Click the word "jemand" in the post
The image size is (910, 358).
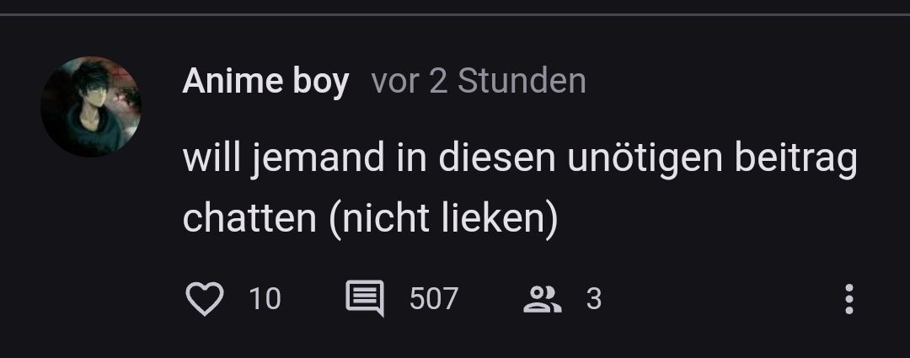tap(318, 158)
